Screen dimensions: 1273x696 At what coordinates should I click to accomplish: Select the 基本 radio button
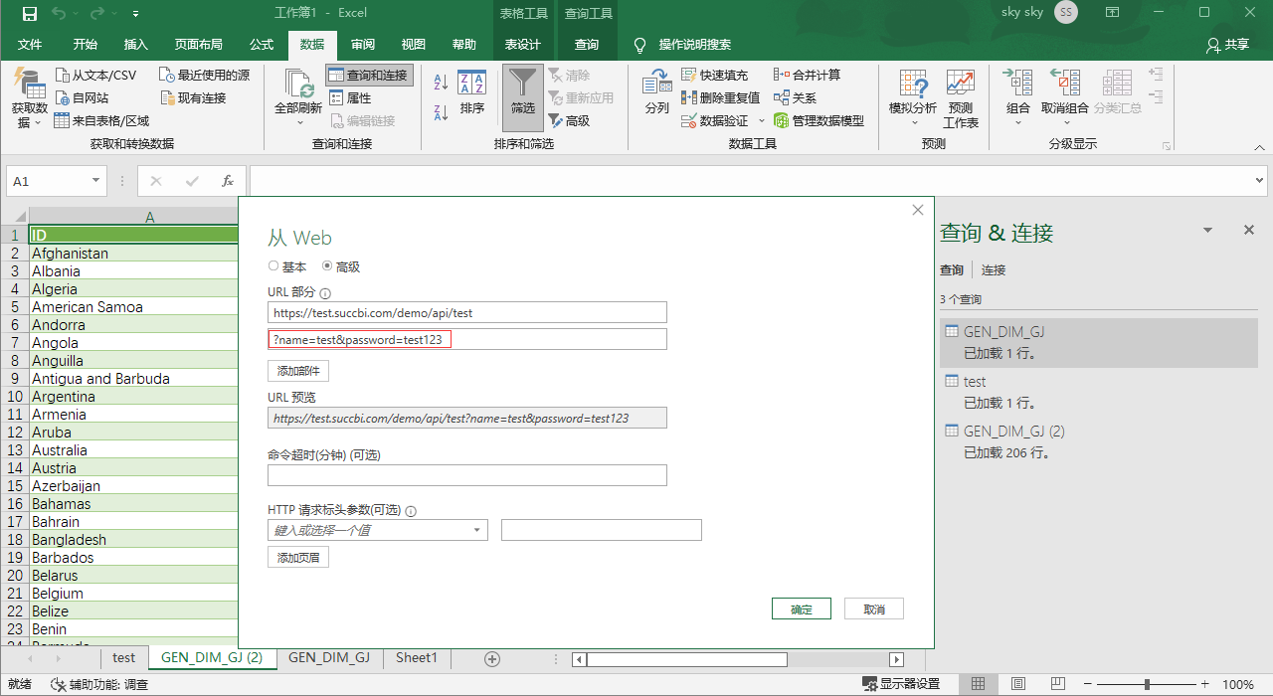coord(273,265)
